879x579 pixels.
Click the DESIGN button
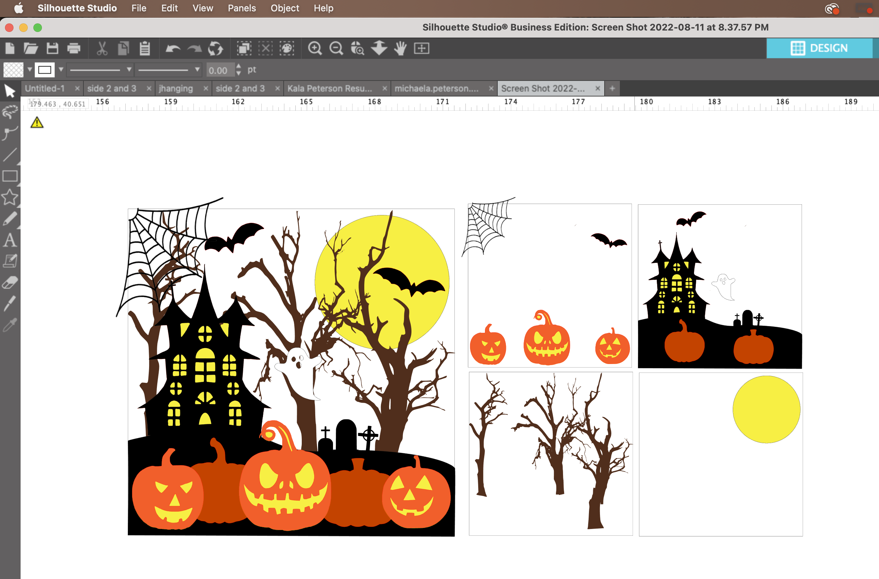[819, 48]
